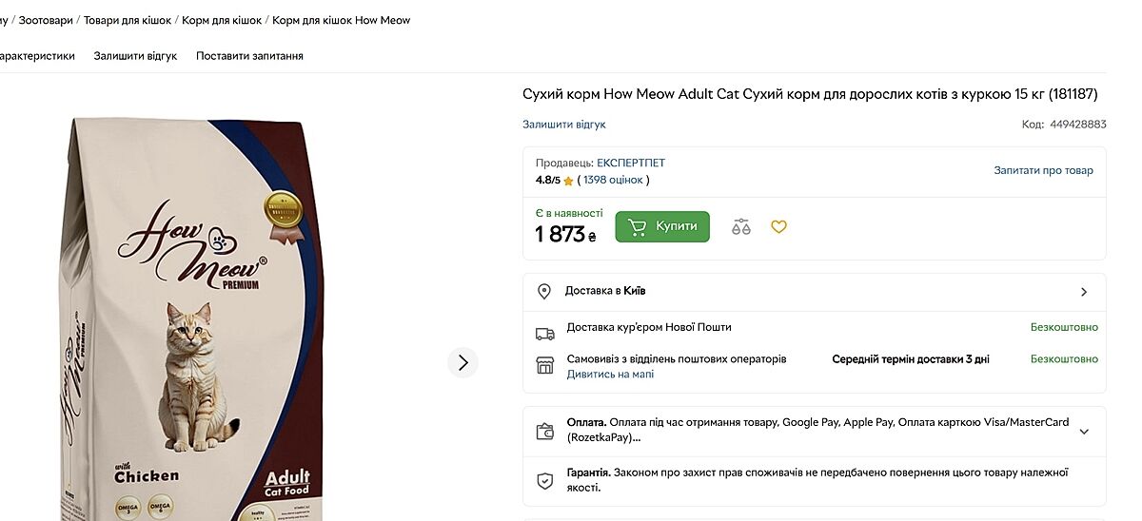1142x521 pixels.
Task: Go to Корм для кішок breadcrumb
Action: click(223, 20)
